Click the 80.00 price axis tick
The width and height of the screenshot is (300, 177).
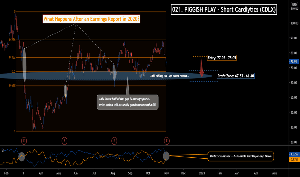pos(294,53)
